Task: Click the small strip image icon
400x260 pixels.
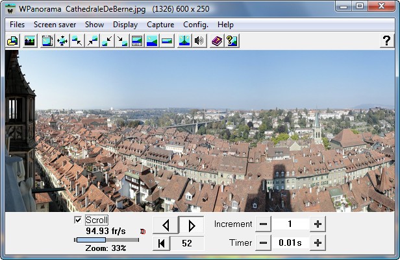Action: point(167,41)
